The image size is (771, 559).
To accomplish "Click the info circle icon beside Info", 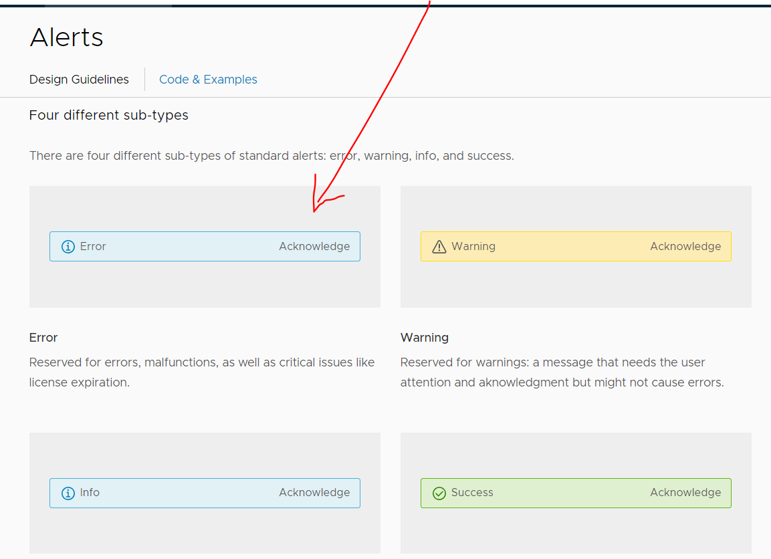I will [x=68, y=493].
